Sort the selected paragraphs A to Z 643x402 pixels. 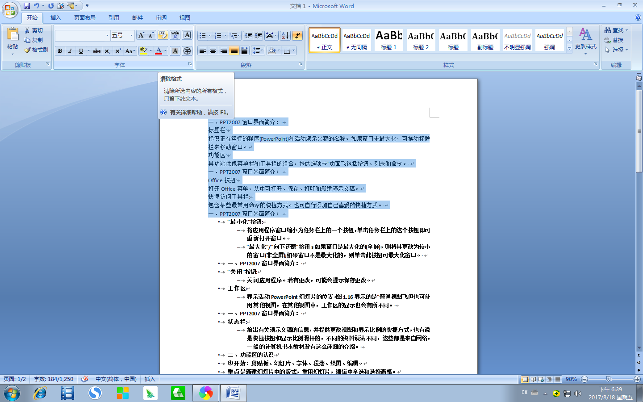(285, 36)
